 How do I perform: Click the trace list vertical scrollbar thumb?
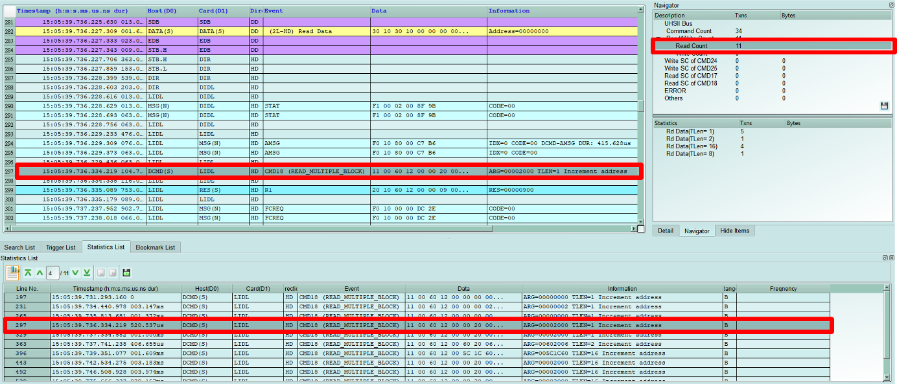point(641,106)
